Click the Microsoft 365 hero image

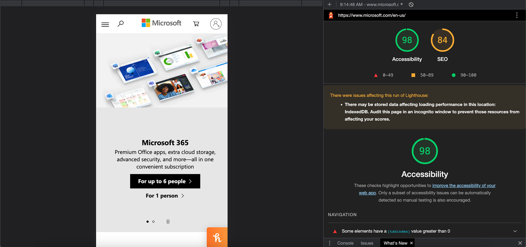point(162,71)
